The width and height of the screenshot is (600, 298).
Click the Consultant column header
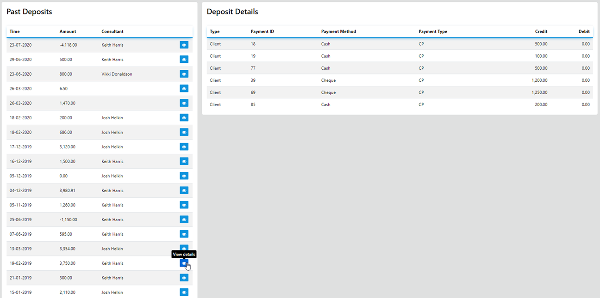tap(112, 31)
